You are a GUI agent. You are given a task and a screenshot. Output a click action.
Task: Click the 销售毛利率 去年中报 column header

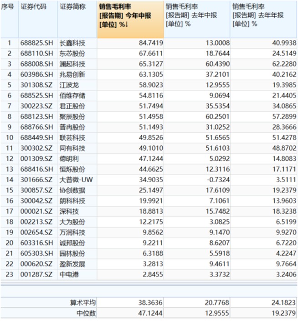pos(197,19)
